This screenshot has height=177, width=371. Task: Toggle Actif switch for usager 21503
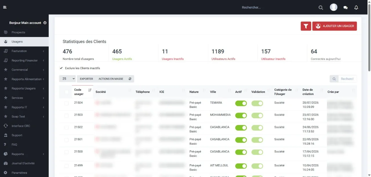click(x=241, y=115)
